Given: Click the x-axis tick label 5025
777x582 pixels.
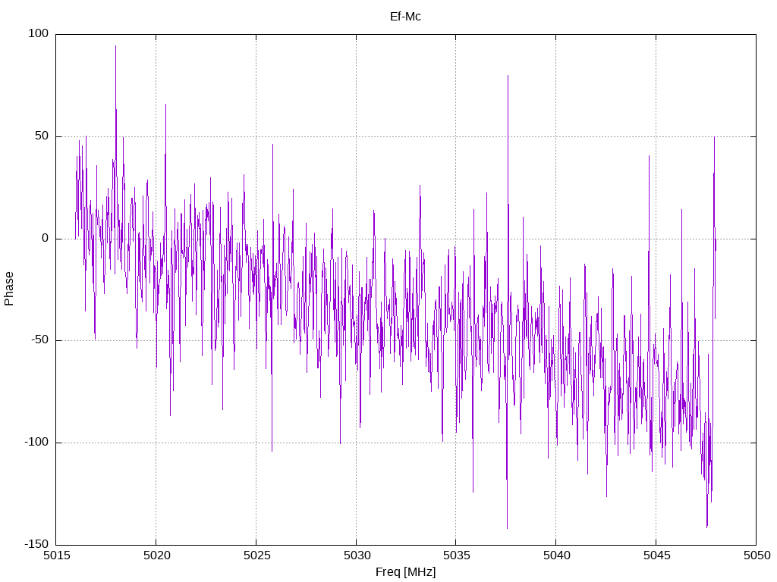Looking at the screenshot, I should [256, 555].
